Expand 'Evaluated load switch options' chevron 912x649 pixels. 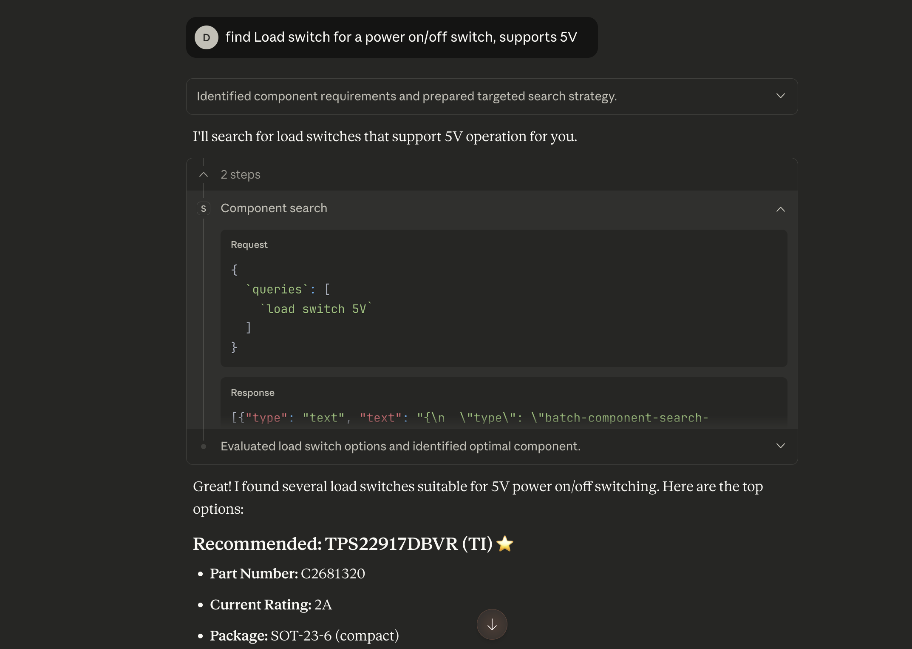pyautogui.click(x=780, y=446)
